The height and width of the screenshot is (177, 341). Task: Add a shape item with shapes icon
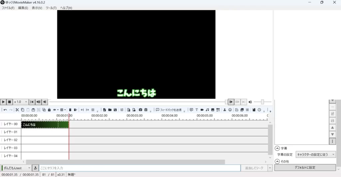coord(218,110)
